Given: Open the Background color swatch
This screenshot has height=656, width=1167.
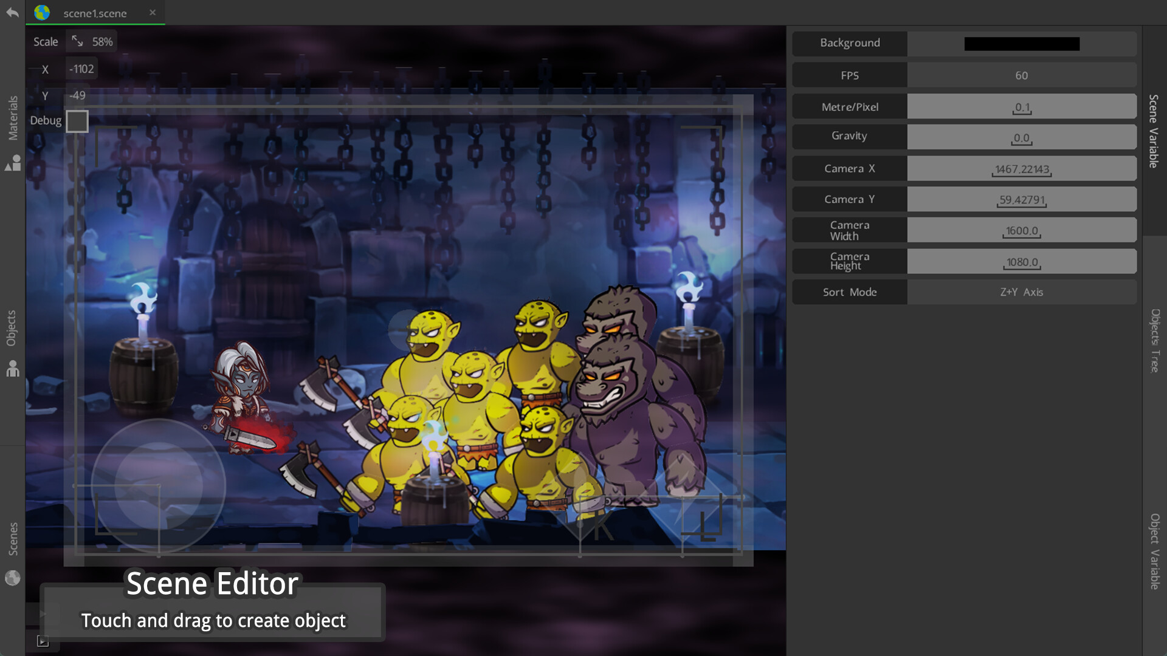Looking at the screenshot, I should 1022,43.
